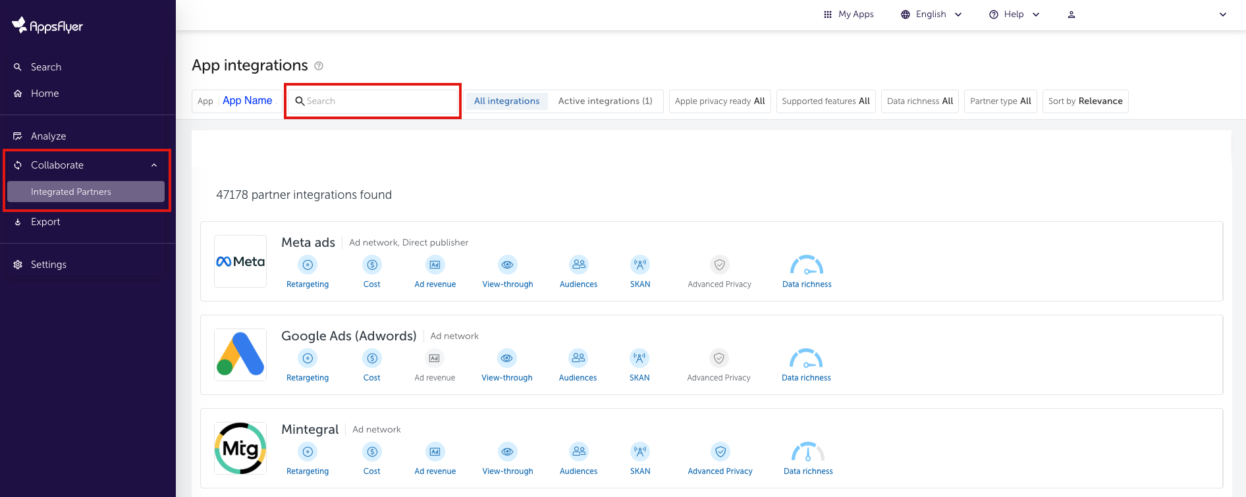Click Meta ads Ad revenue icon
The image size is (1246, 497).
tap(435, 265)
